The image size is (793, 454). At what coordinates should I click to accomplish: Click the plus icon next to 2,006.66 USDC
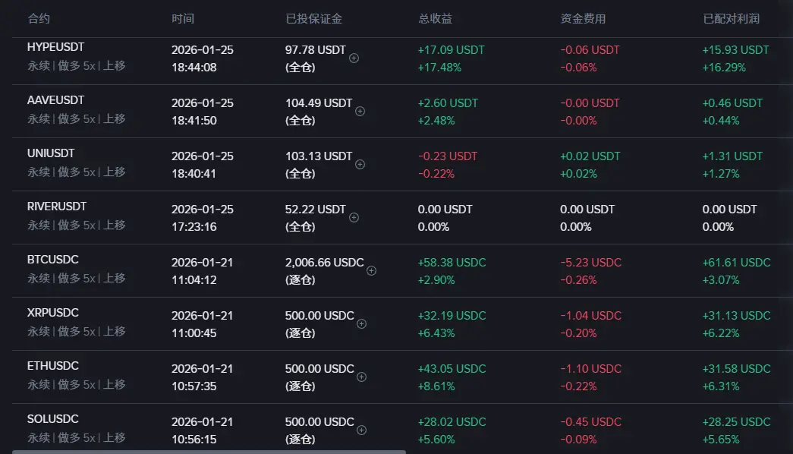pyautogui.click(x=371, y=270)
